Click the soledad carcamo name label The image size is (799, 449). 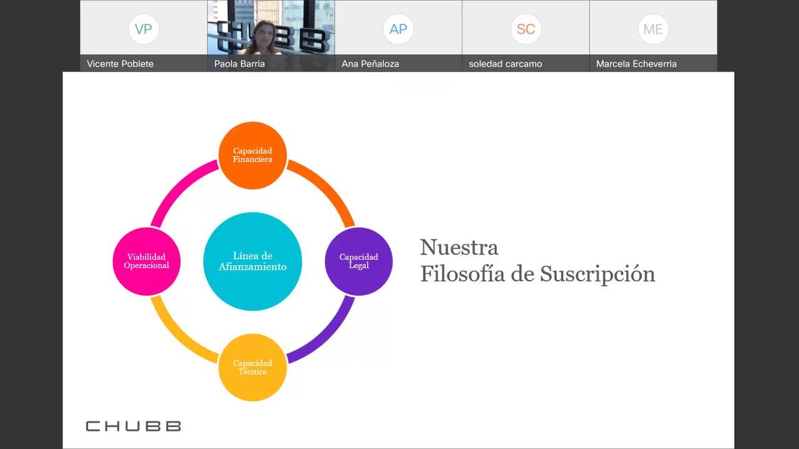coord(505,64)
